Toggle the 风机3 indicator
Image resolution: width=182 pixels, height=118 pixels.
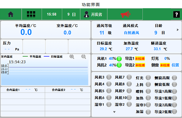click(109, 77)
